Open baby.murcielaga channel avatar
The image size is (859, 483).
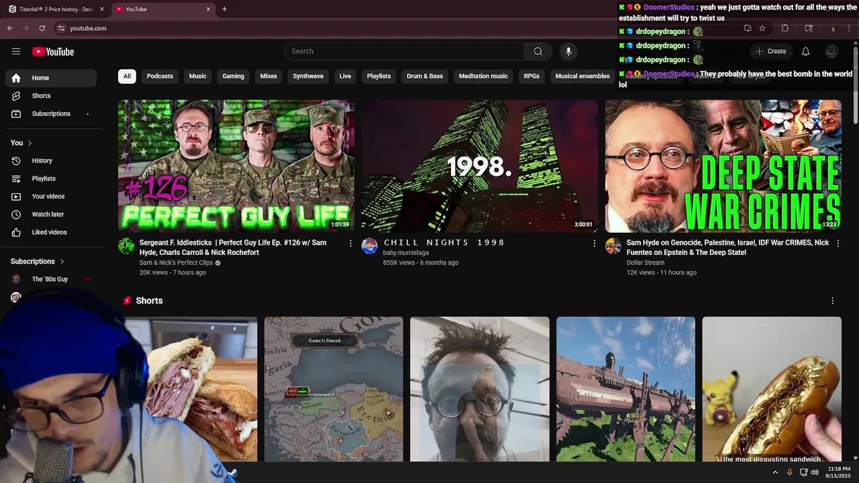point(370,246)
